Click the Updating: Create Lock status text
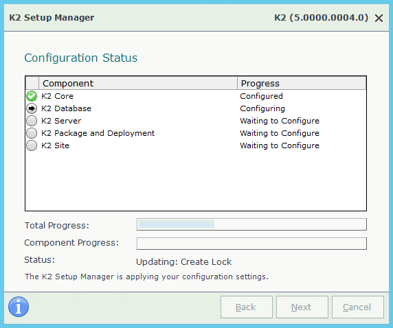Image resolution: width=393 pixels, height=328 pixels. 183,261
